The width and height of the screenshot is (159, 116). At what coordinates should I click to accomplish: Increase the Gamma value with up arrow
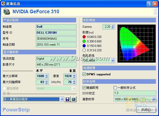coord(113,26)
